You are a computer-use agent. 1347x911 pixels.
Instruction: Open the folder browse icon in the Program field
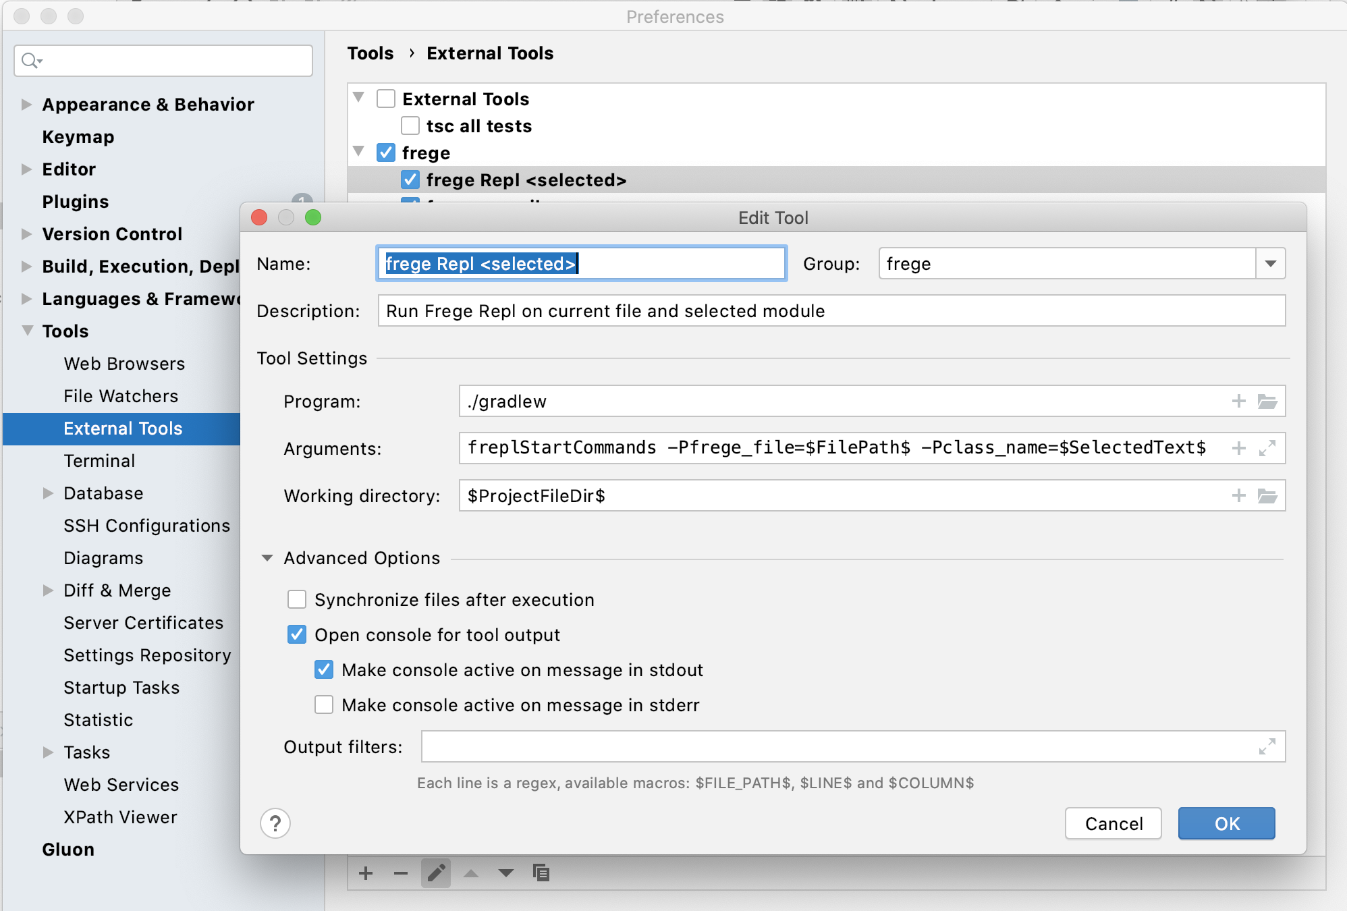coord(1267,402)
